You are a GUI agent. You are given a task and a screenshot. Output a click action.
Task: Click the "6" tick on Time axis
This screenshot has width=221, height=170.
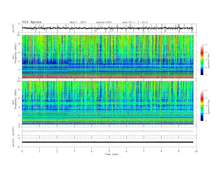click(126, 151)
